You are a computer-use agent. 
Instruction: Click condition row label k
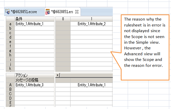click(10, 68)
